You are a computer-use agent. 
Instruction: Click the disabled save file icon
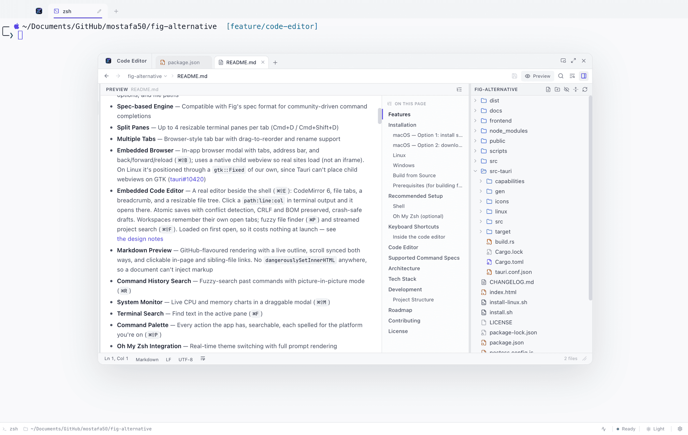(514, 76)
